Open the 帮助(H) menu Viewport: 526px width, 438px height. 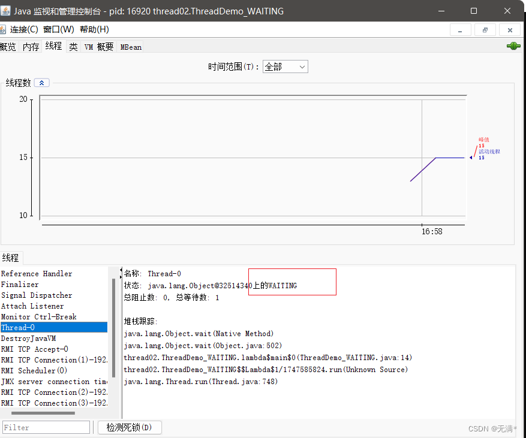(x=94, y=29)
